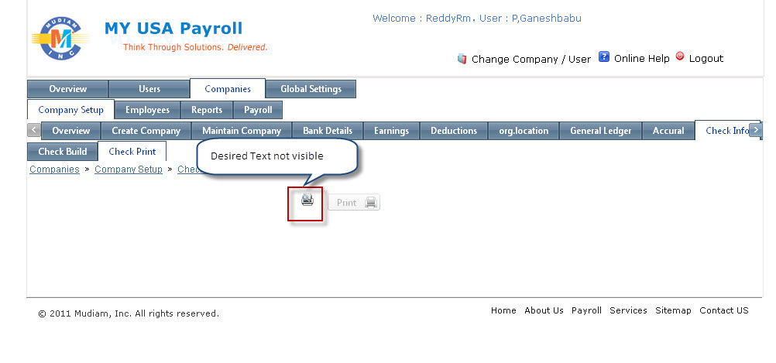
Task: Click the © 2011 Mudiam, Inc. copyright text
Action: [x=129, y=313]
